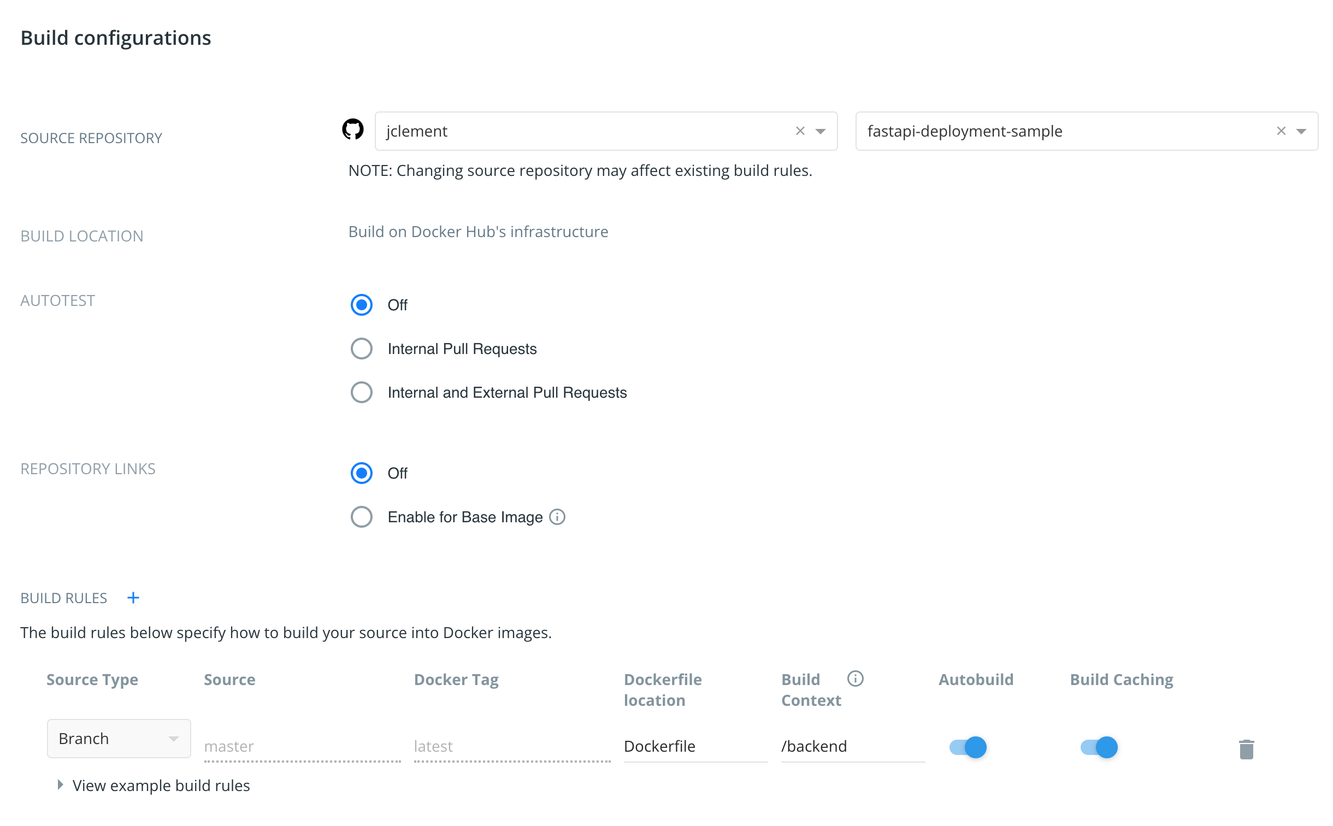This screenshot has height=826, width=1333.
Task: Expand View example build rules
Action: click(x=161, y=785)
